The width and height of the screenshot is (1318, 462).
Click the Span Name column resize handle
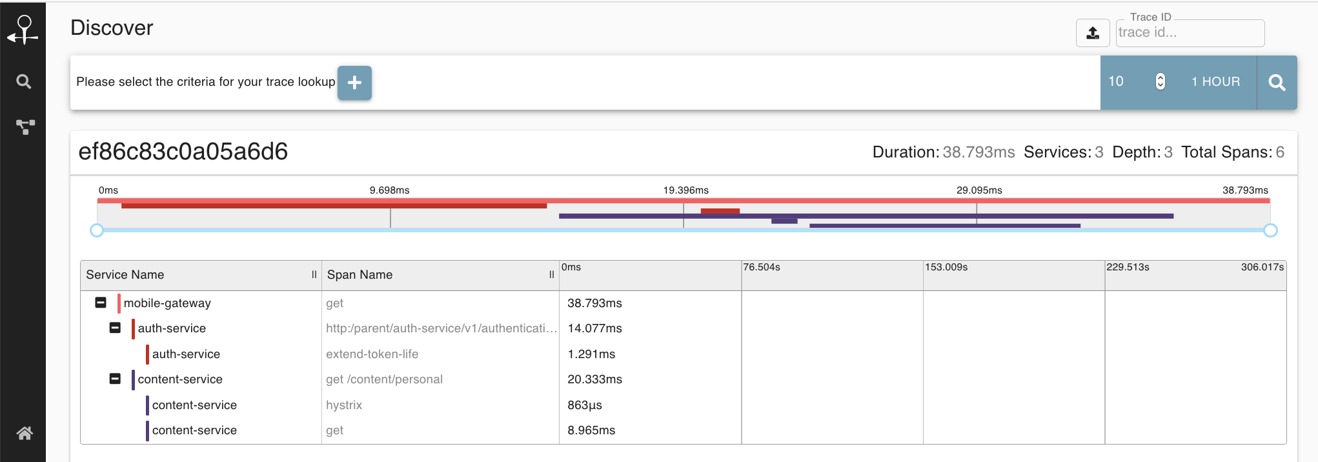[552, 274]
